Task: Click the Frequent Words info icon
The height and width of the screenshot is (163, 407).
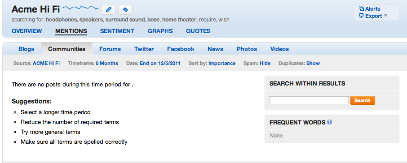Action: tap(329, 122)
